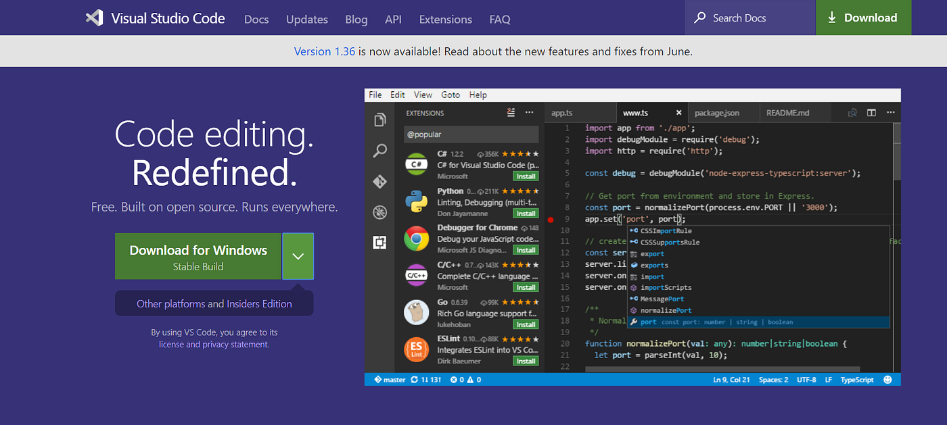Click the sort extensions icon above the list
947x425 pixels.
[511, 113]
